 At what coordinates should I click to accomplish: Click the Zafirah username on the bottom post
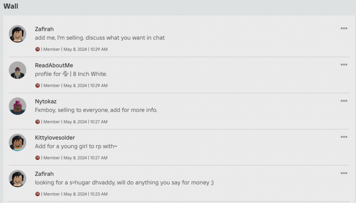[44, 174]
